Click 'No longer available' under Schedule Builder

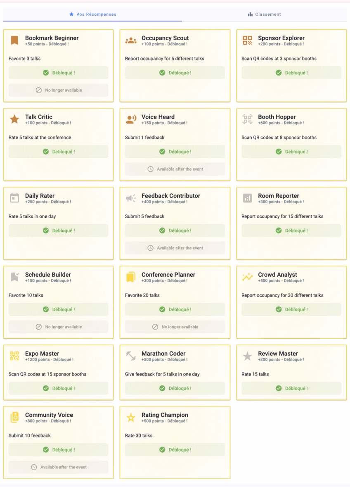[59, 327]
